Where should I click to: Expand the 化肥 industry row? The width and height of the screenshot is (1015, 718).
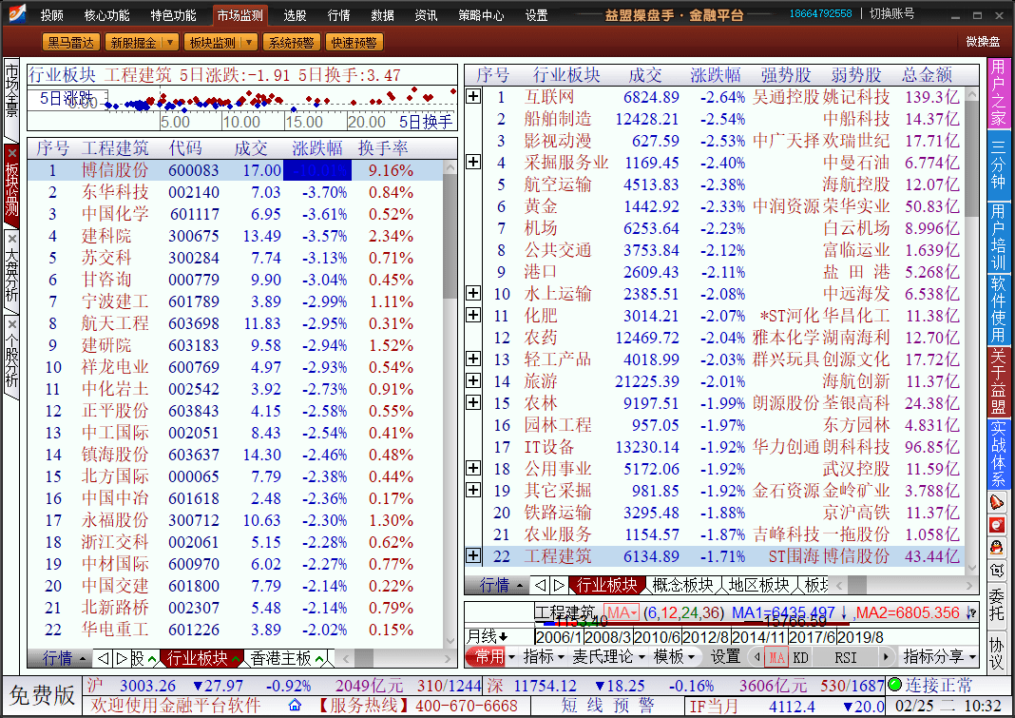(473, 315)
